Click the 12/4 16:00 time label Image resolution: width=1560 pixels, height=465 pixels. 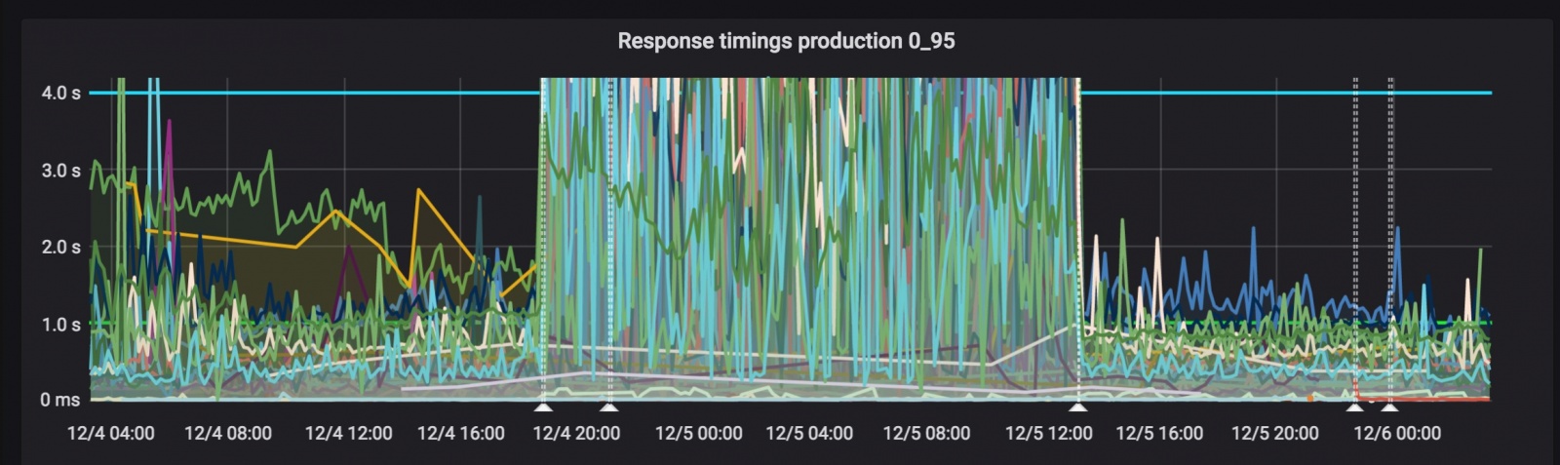pyautogui.click(x=461, y=433)
